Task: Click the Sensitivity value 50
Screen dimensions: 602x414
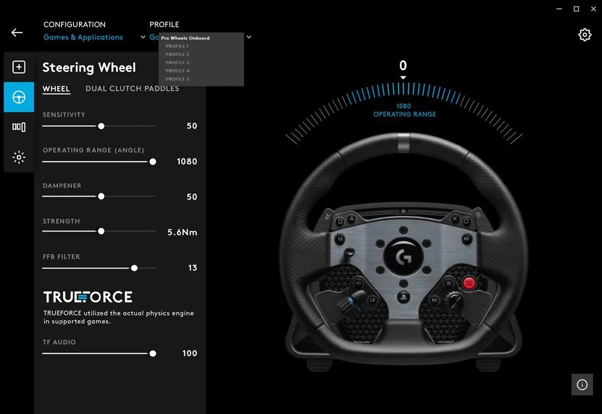Action: [x=192, y=126]
